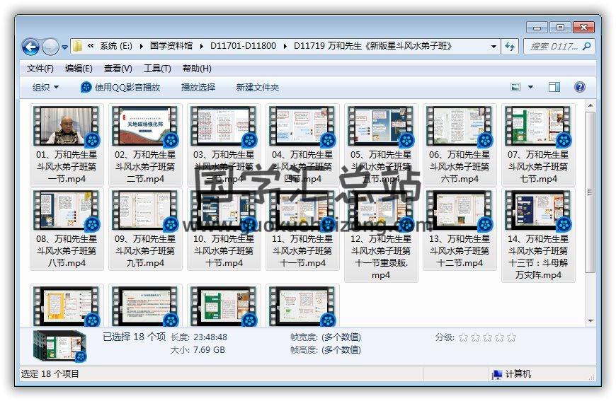This screenshot has width=616, height=401.
Task: Open the 工具(T) menu
Action: coord(157,69)
